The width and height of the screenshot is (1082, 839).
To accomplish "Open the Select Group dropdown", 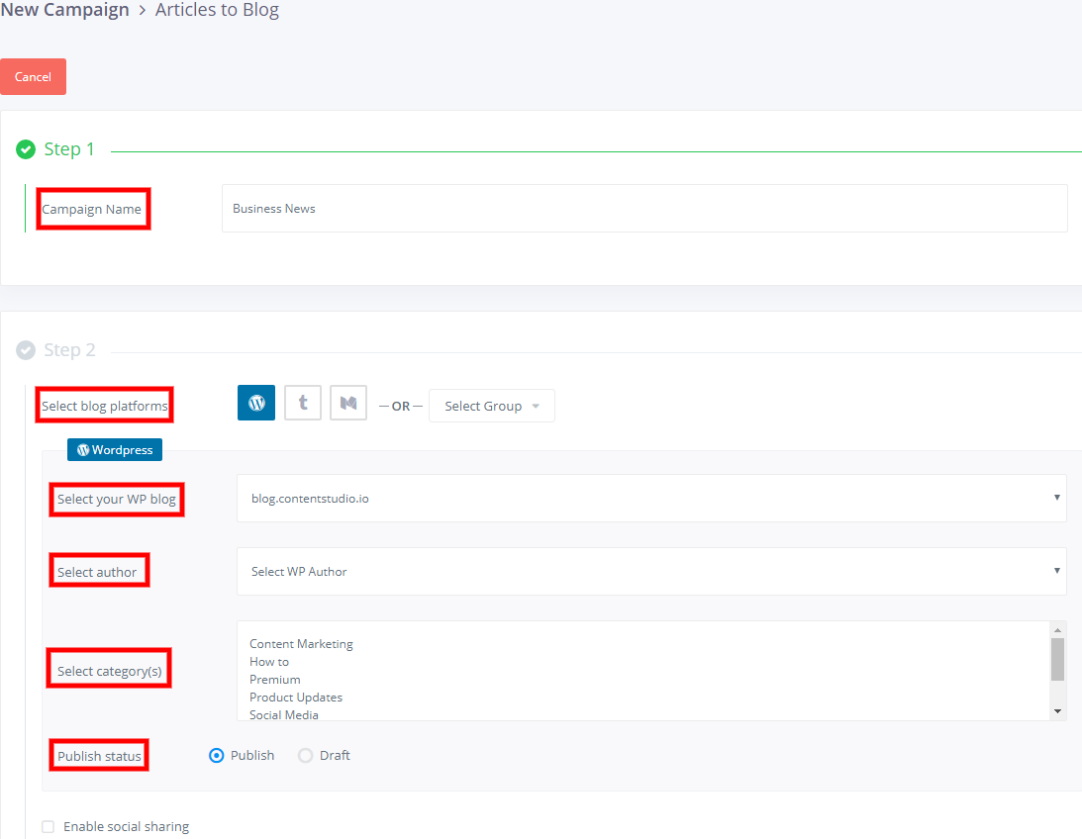I will click(491, 406).
